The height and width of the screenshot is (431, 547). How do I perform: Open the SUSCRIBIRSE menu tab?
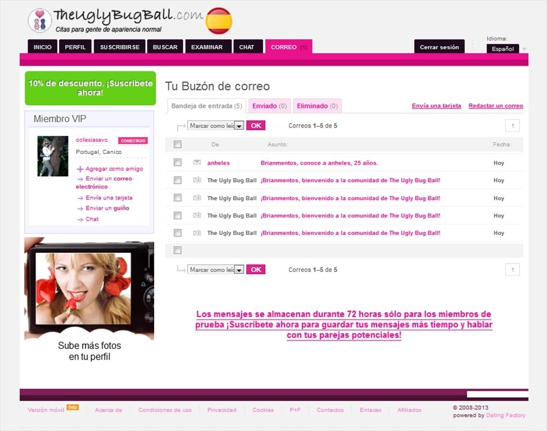[x=120, y=47]
